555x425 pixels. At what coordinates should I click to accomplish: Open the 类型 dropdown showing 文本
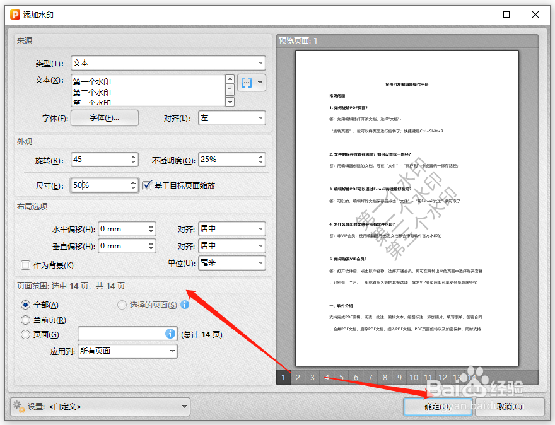click(x=168, y=63)
